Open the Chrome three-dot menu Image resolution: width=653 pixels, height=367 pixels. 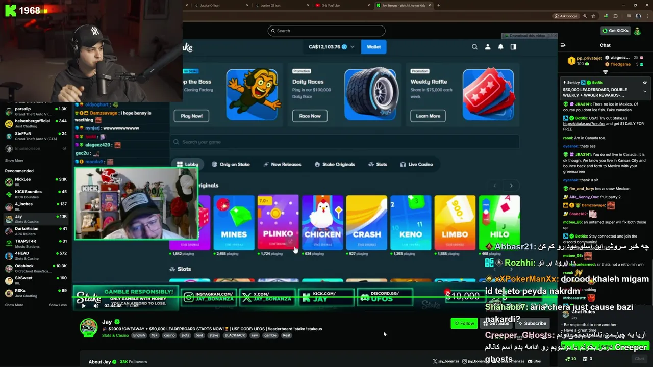point(647,16)
